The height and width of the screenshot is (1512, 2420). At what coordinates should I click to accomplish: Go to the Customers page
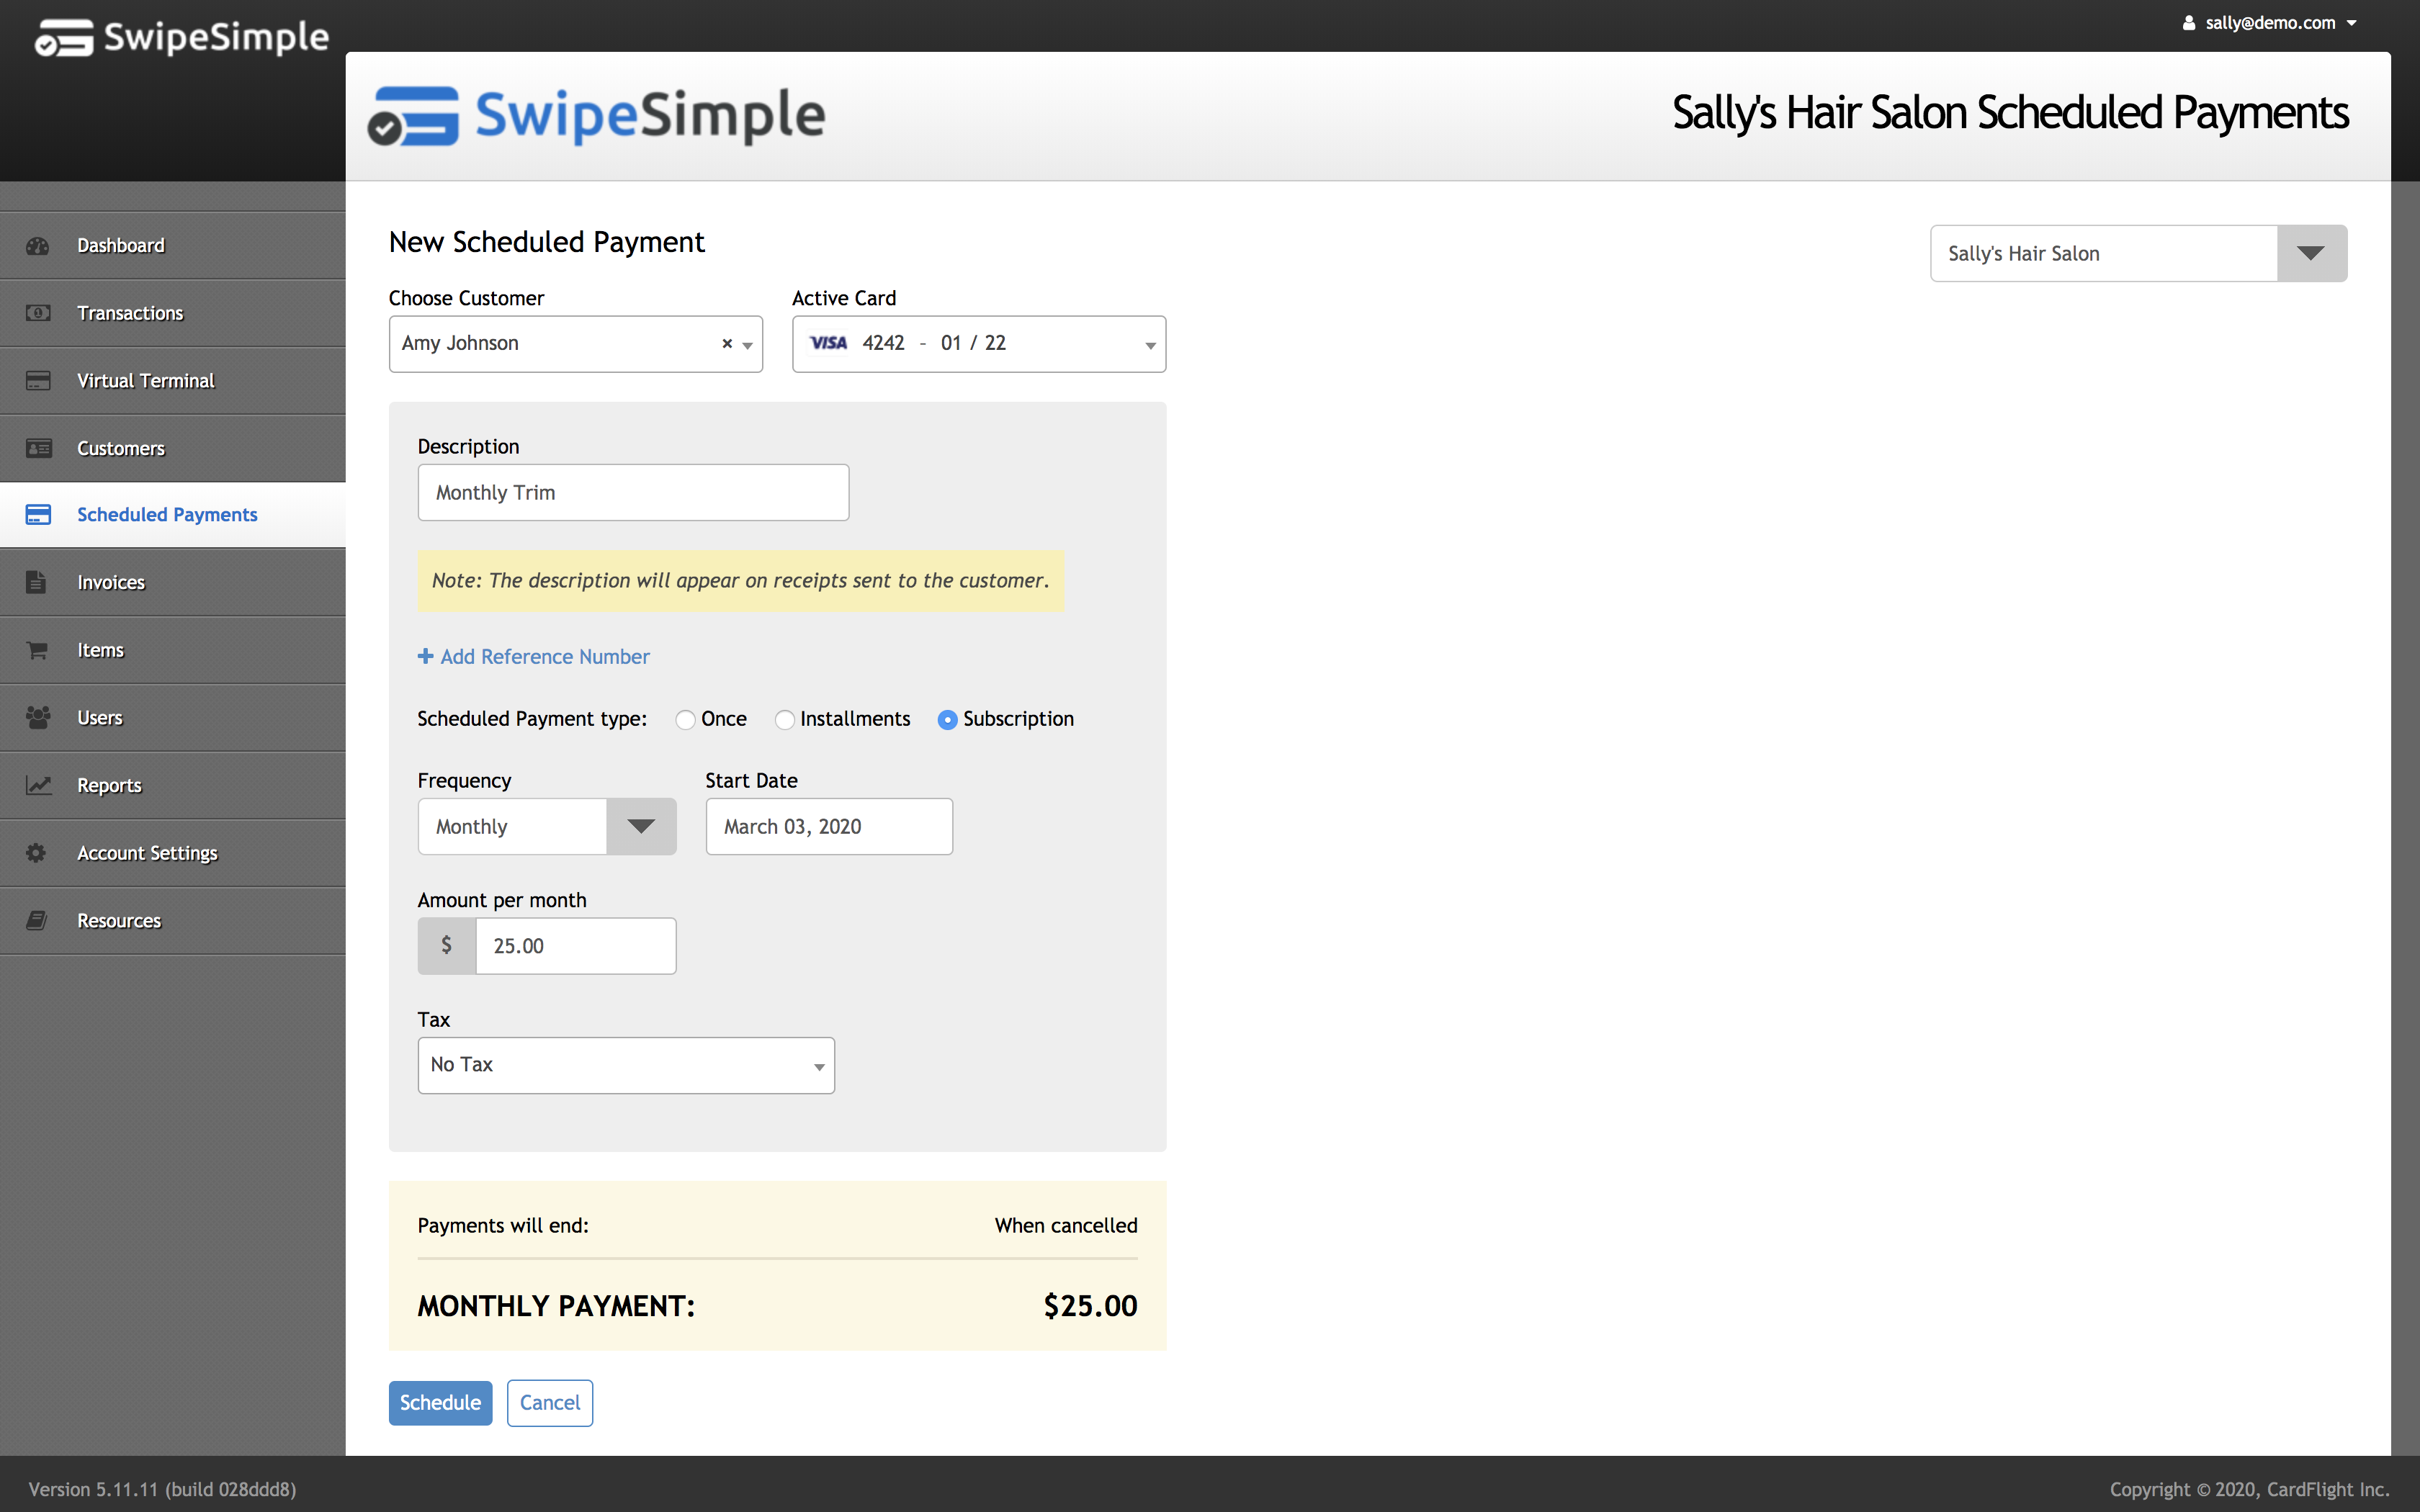click(120, 448)
